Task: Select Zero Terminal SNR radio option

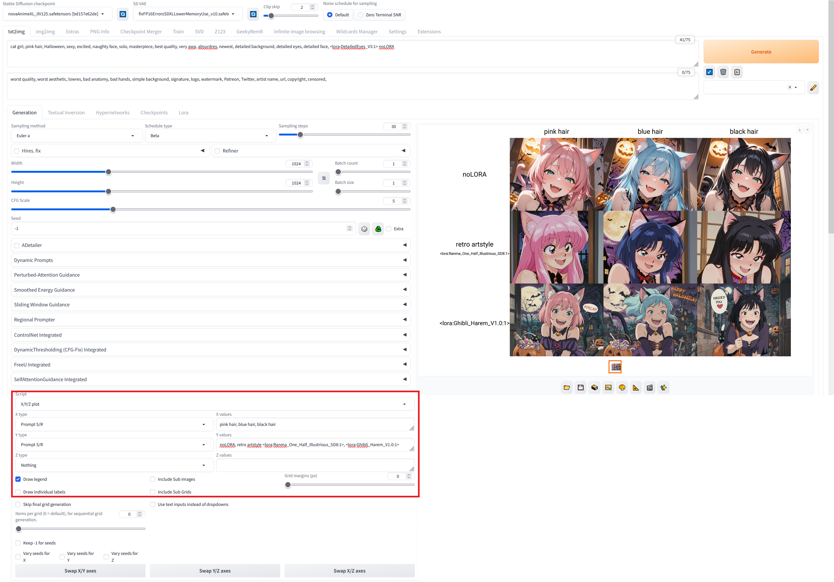Action: (360, 15)
